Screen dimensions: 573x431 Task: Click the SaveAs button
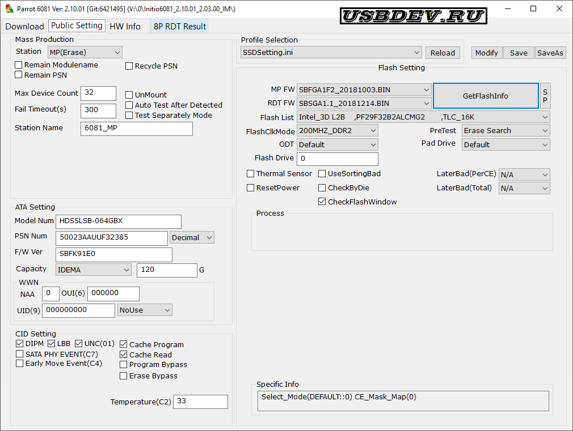click(550, 53)
